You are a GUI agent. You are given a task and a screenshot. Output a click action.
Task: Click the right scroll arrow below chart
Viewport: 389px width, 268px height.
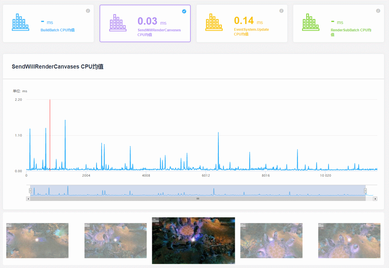(375, 199)
